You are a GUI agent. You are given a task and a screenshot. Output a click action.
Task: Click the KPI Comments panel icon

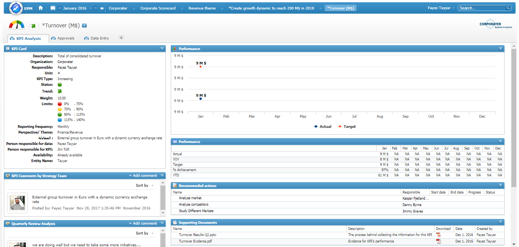pyautogui.click(x=8, y=176)
